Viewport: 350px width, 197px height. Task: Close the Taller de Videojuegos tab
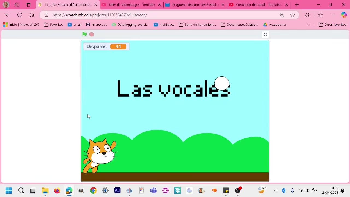(159, 5)
